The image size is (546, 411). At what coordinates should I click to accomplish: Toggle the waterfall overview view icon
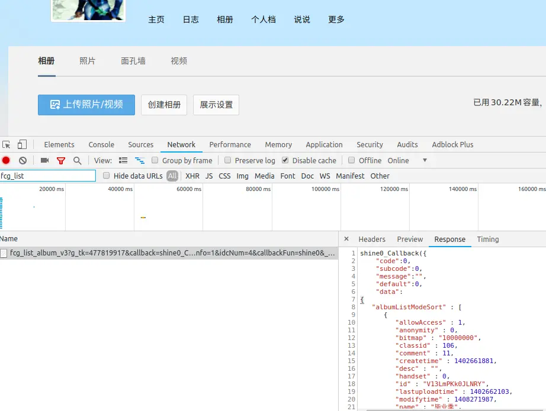tap(140, 160)
